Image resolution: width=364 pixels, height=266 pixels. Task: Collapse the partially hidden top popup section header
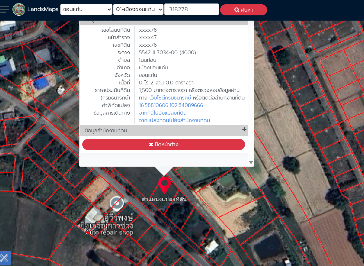[x=163, y=21]
